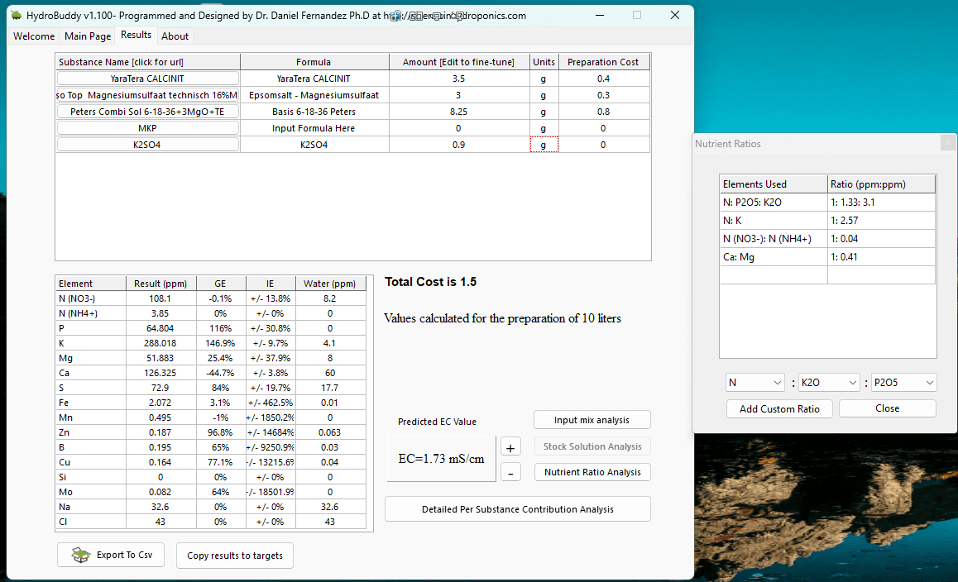Select the Ca result 126.325 cell

[x=160, y=373]
